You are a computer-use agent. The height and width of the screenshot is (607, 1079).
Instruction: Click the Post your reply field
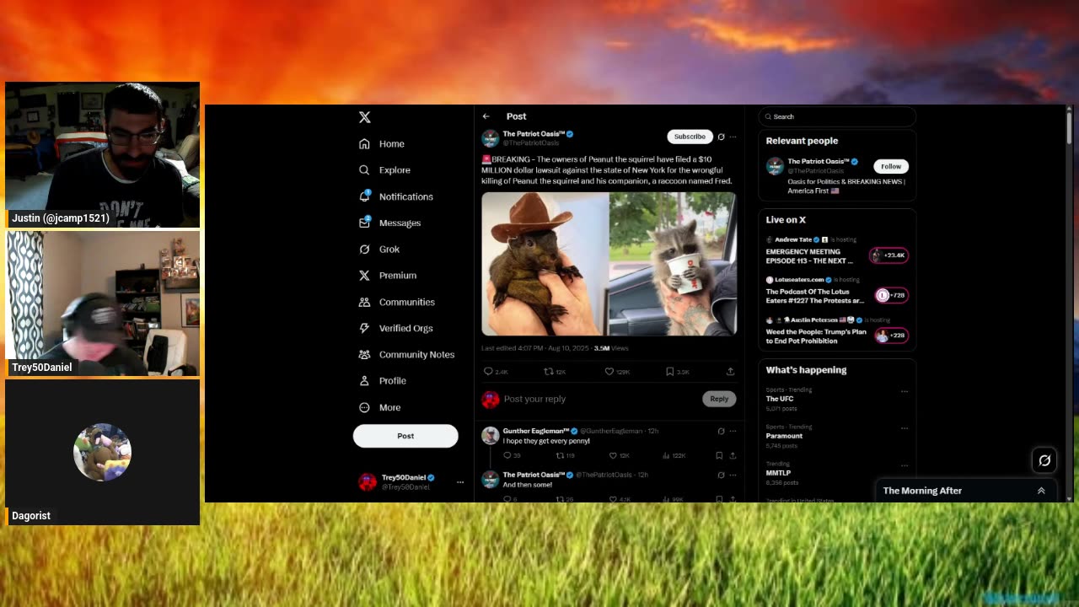[x=599, y=399]
